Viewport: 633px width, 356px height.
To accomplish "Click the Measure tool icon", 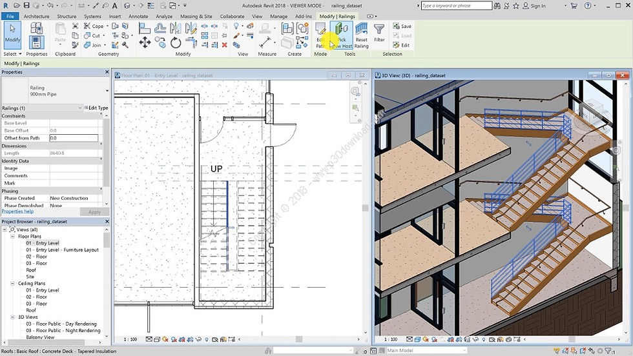I will coord(266,41).
